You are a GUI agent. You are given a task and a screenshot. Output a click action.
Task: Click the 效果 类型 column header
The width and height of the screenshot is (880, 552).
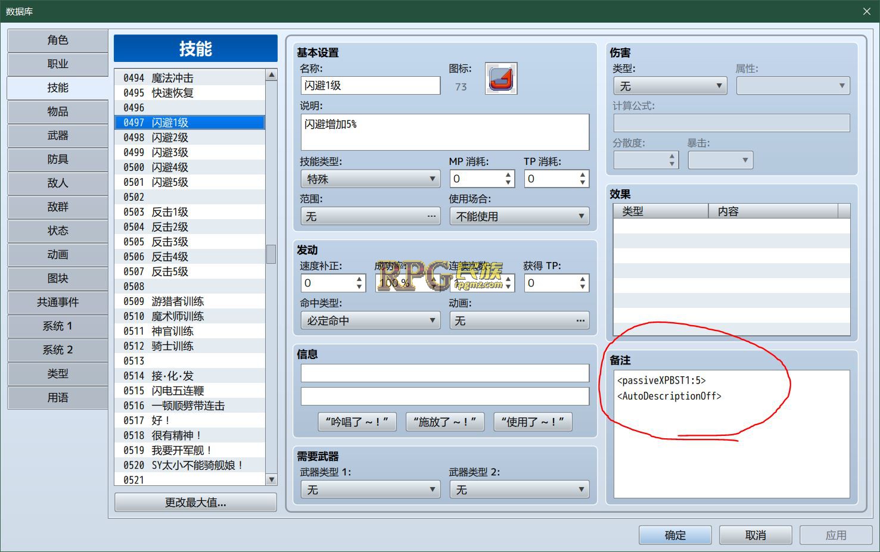(661, 211)
